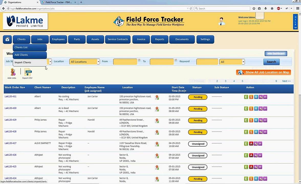This screenshot has height=184, width=301.
Task: Open the Settings menu
Action: [x=205, y=39]
